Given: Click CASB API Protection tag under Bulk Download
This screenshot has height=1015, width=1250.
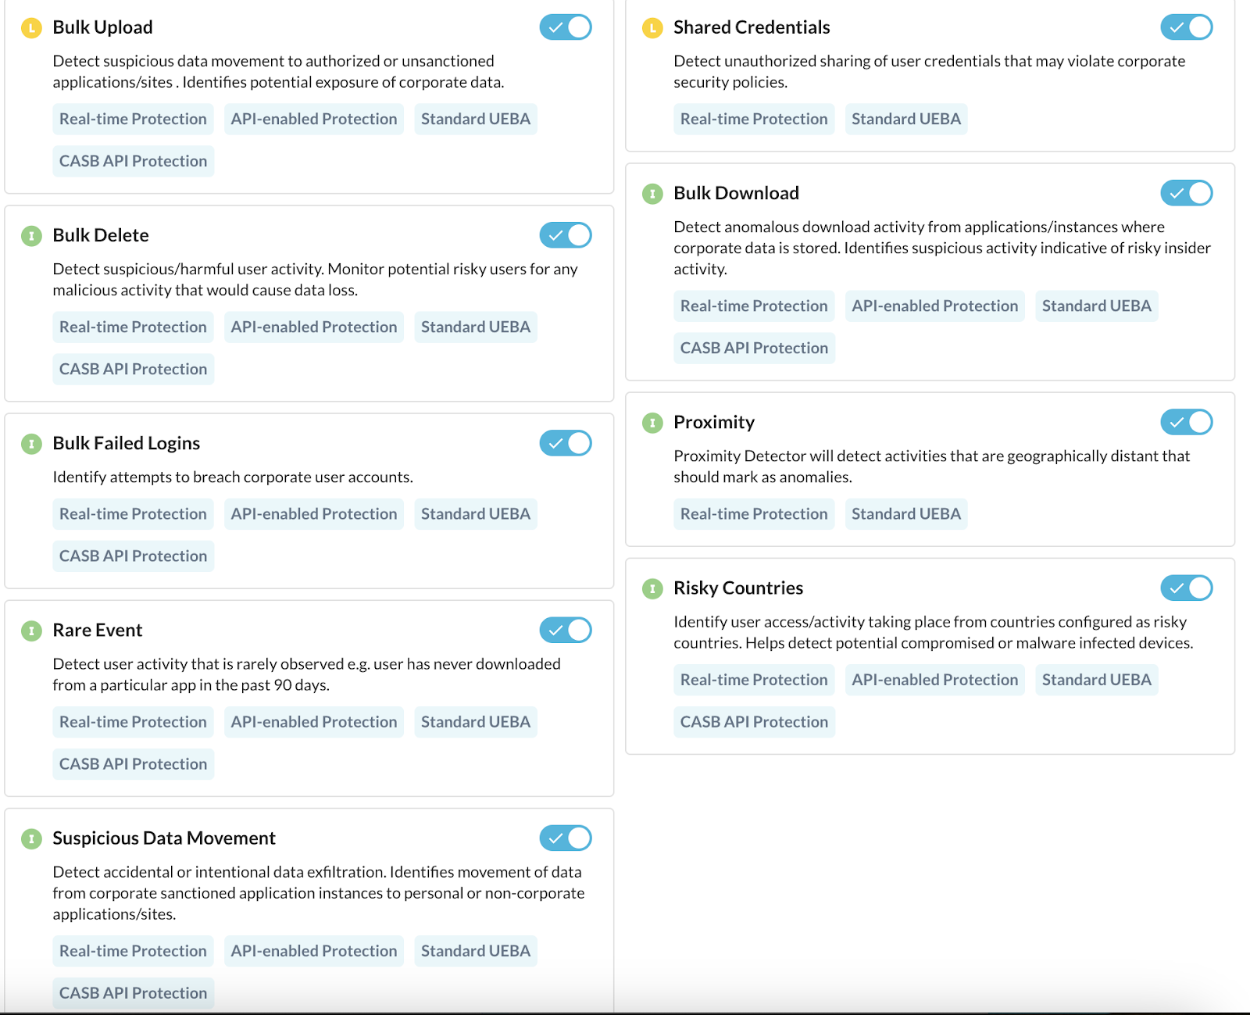Looking at the screenshot, I should click(x=754, y=348).
